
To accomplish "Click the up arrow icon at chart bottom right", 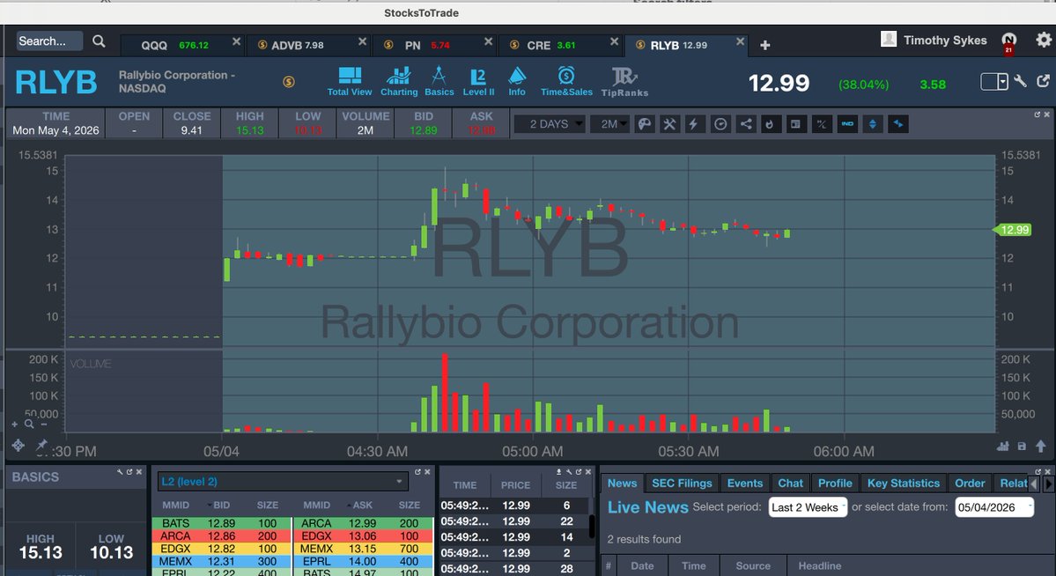I will tap(1040, 446).
